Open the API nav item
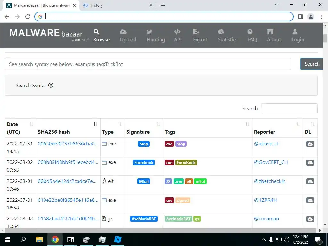Screen dimensions: 328x246 click(177, 36)
